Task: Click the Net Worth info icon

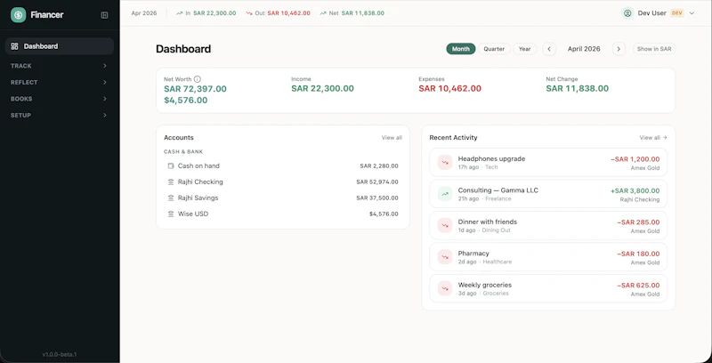Action: (197, 79)
